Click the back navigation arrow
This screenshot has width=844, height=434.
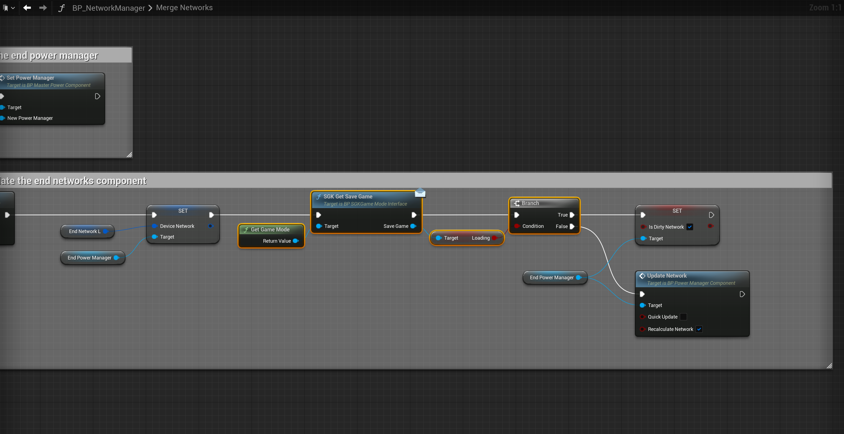click(27, 7)
